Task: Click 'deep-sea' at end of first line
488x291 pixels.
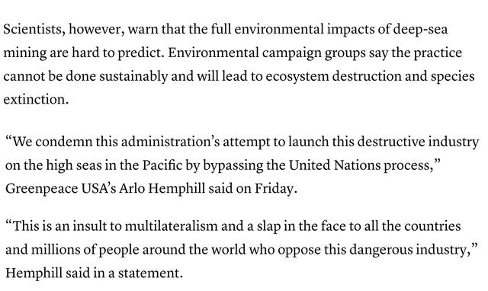Action: pyautogui.click(x=420, y=30)
